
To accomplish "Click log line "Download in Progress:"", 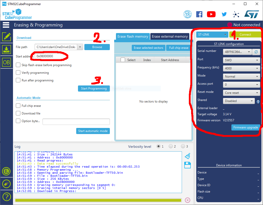I will pyautogui.click(x=57, y=191).
